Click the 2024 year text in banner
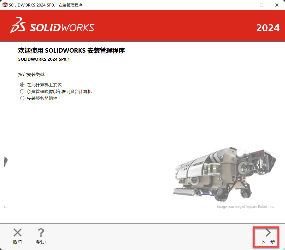The width and height of the screenshot is (285, 250). click(x=268, y=28)
